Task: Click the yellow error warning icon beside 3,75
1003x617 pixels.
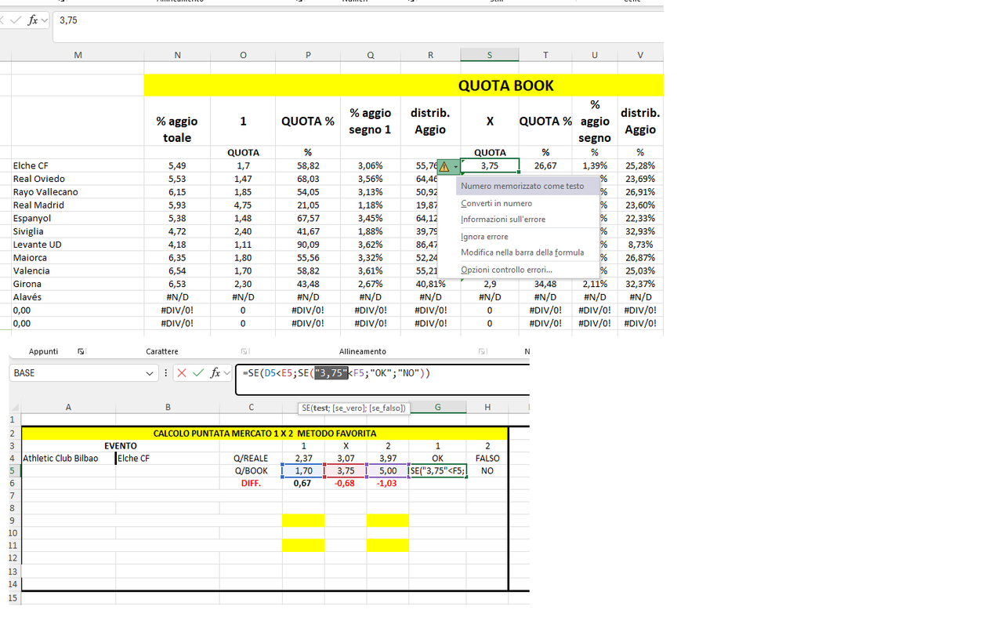Action: pos(444,166)
